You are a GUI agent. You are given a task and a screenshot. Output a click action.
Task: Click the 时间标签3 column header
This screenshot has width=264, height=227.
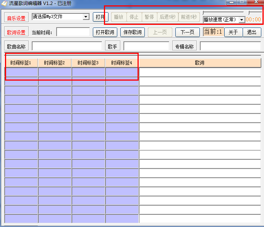pos(88,63)
